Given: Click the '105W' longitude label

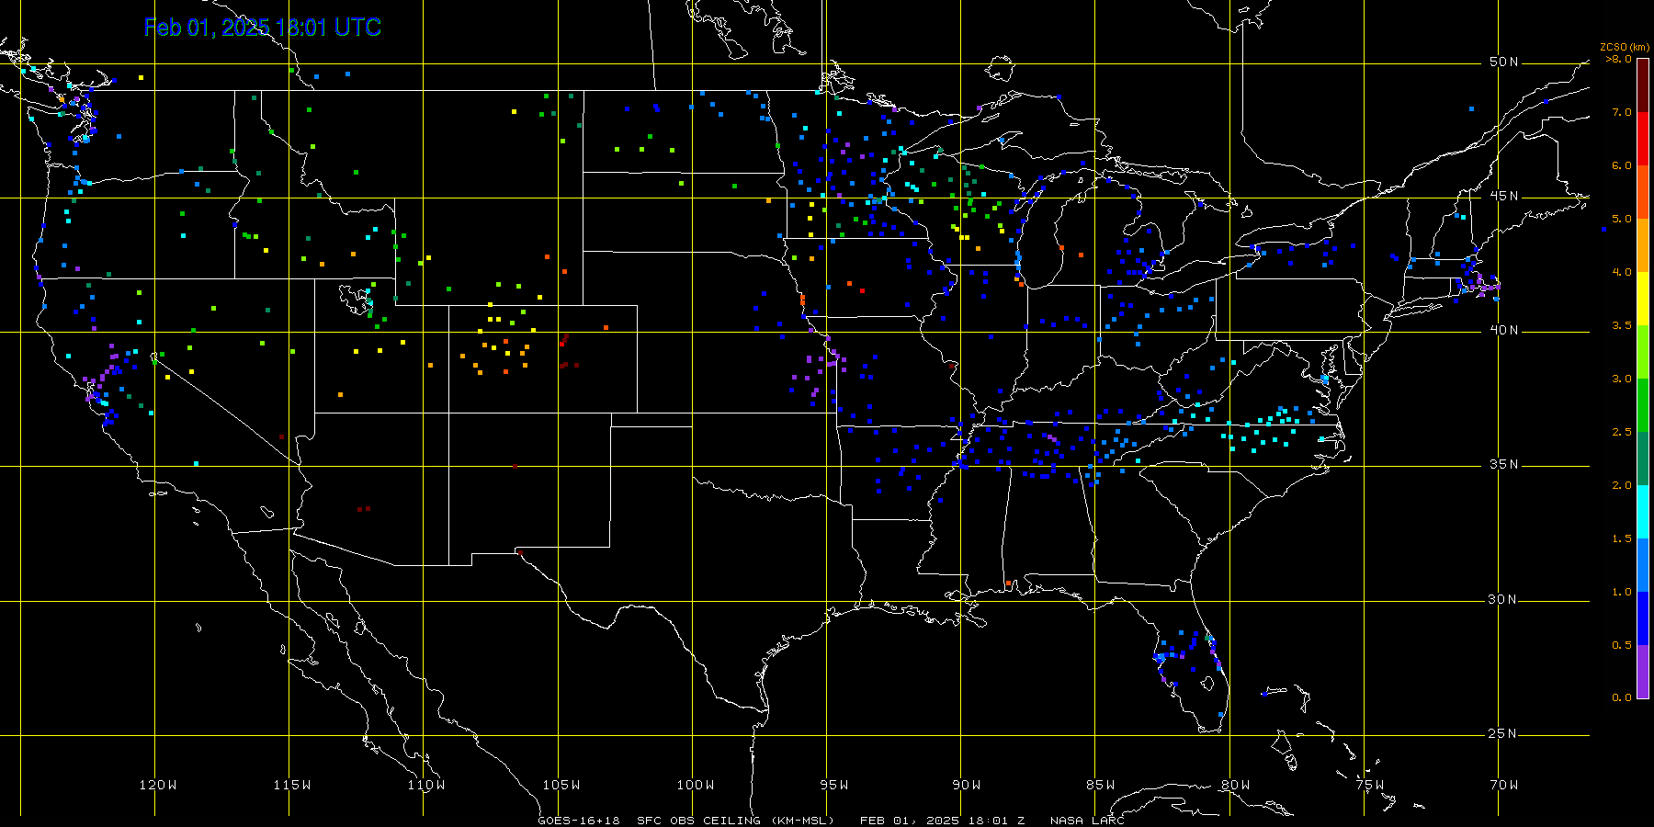Looking at the screenshot, I should click(561, 785).
